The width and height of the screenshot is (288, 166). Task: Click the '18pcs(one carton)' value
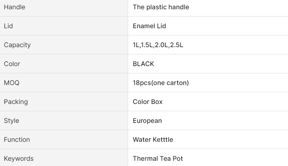[x=161, y=83]
